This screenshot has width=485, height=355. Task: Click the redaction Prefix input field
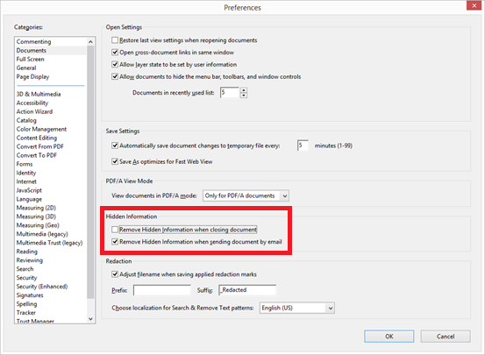(162, 290)
